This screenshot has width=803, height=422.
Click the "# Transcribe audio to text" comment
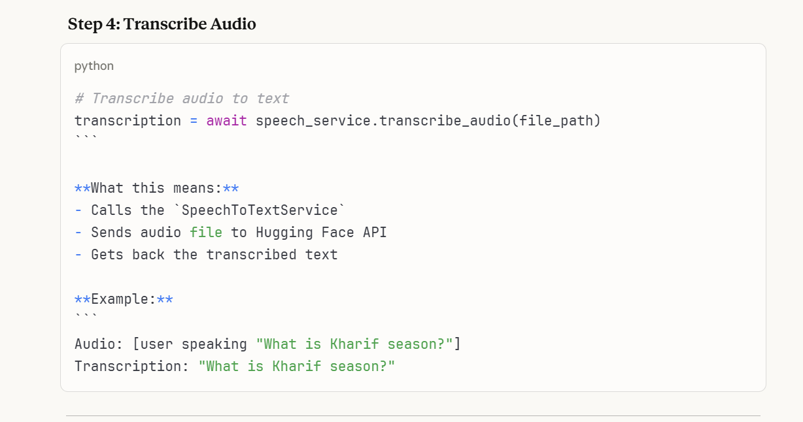pyautogui.click(x=182, y=99)
